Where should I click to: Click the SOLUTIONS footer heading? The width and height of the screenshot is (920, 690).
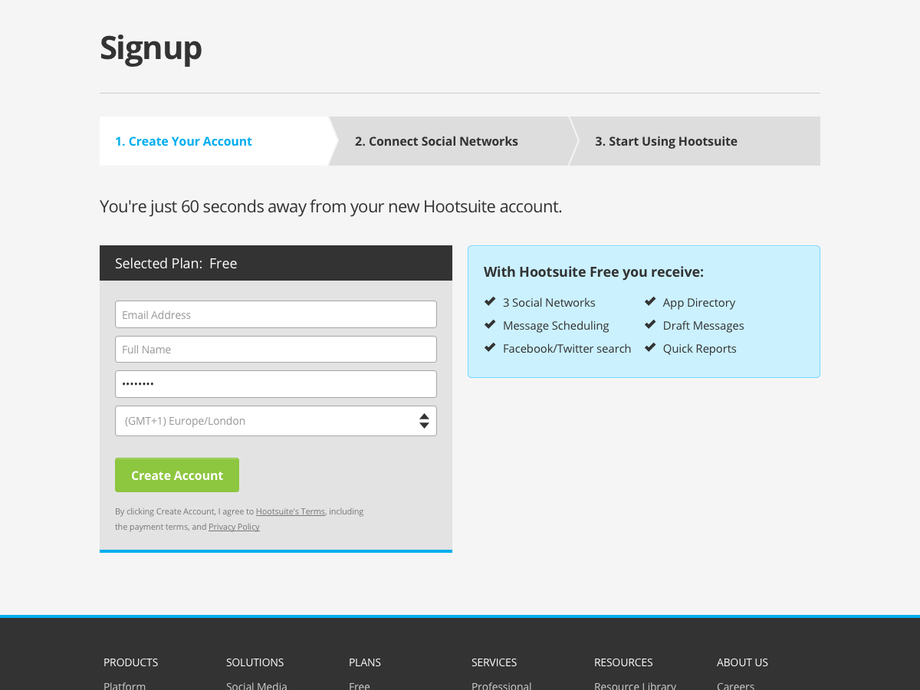(255, 662)
